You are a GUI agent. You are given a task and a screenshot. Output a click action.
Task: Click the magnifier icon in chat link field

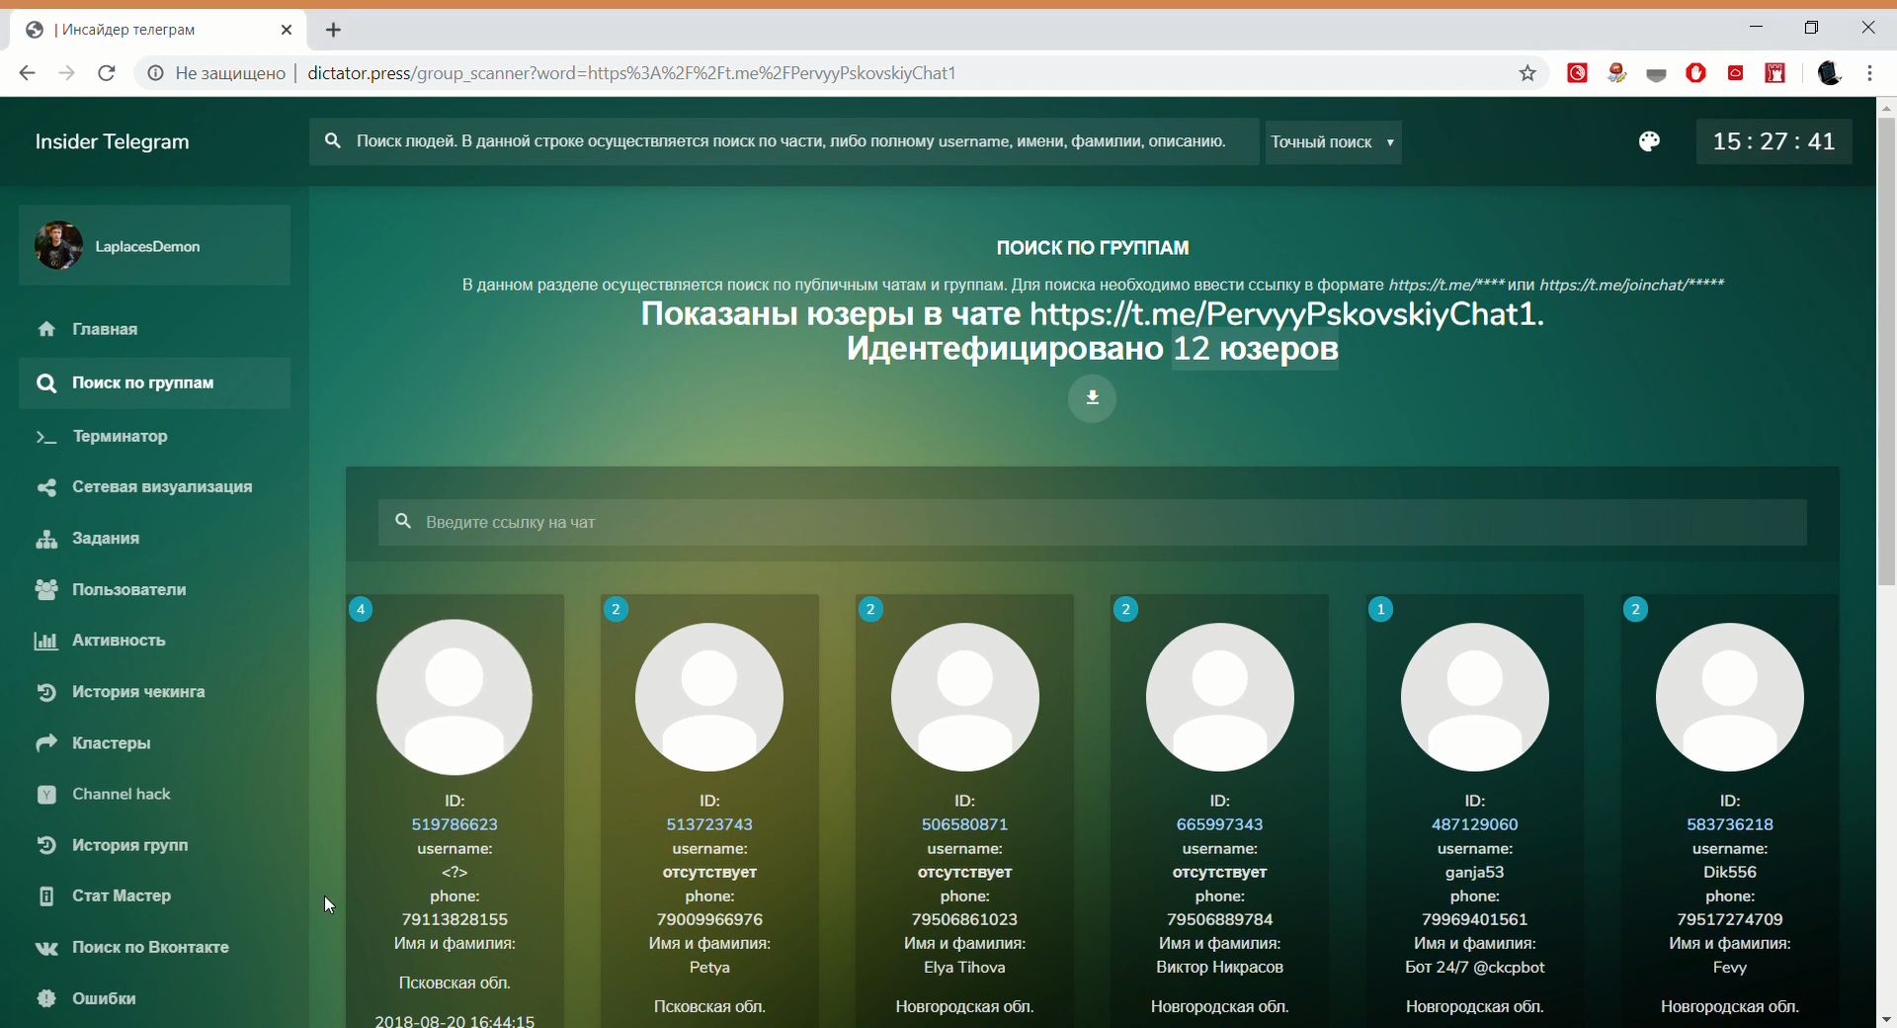pos(403,521)
